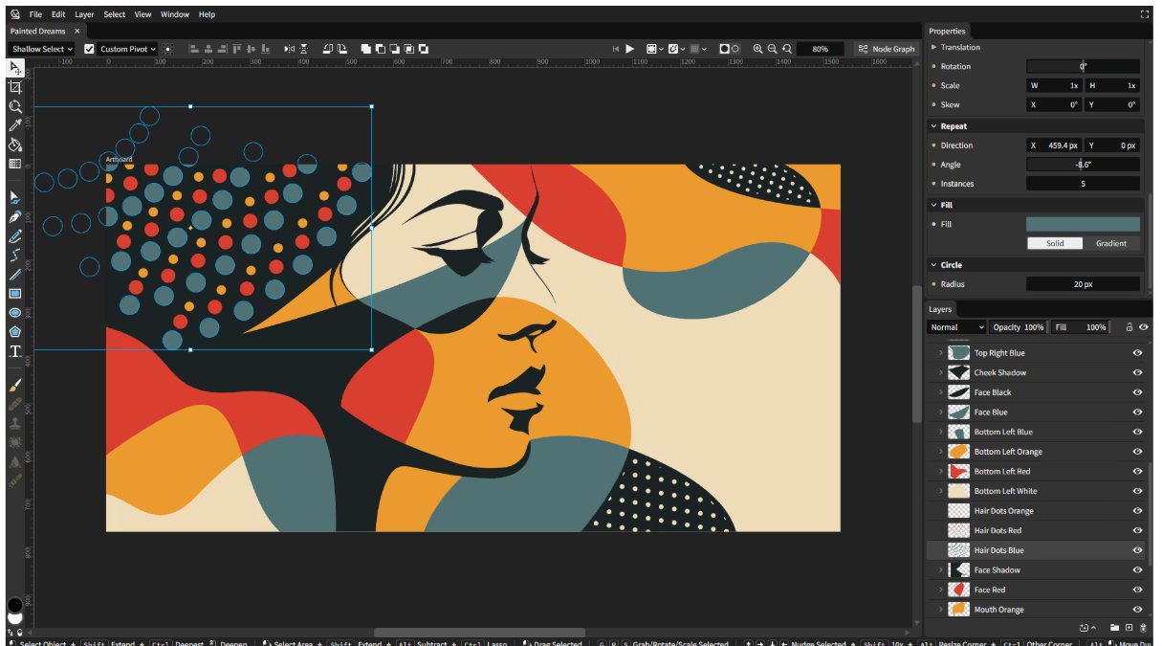Click the Fill color swatch
Screen dimensions: 1162x646
coord(1083,224)
